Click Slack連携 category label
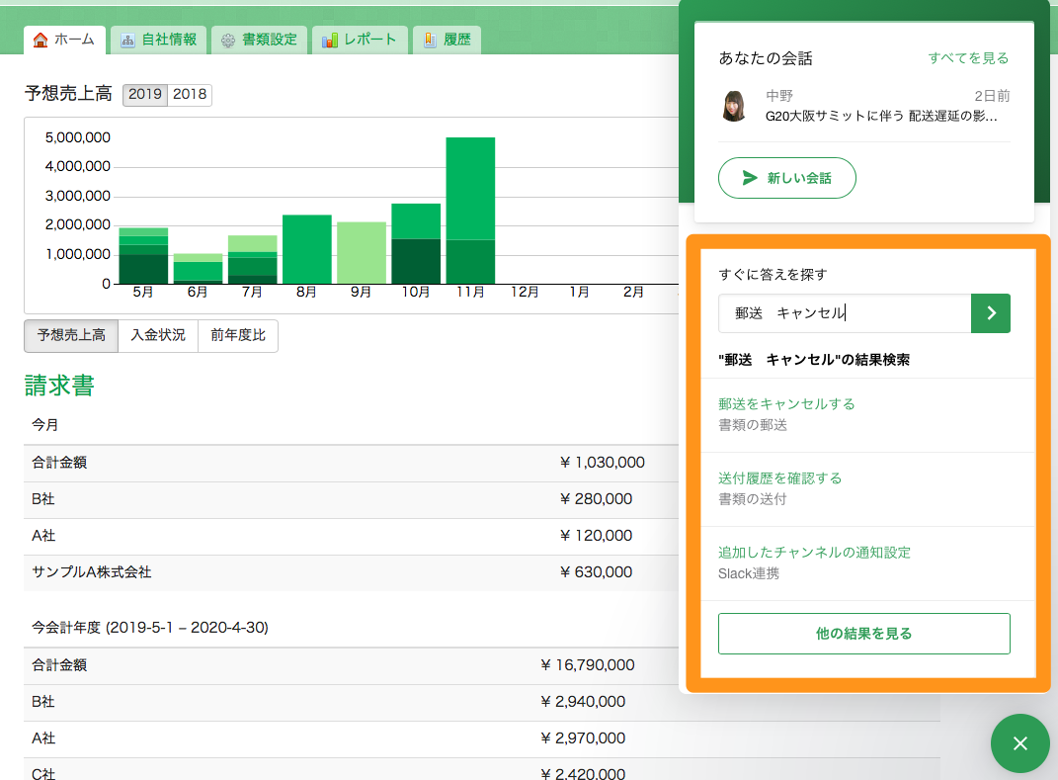Viewport: 1058px width, 780px height. point(748,574)
